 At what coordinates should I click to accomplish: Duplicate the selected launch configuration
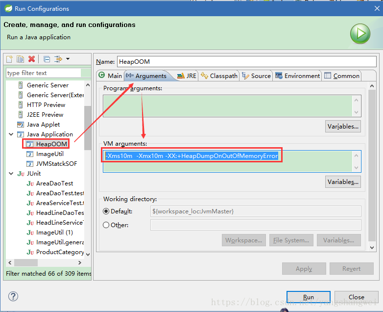[x=20, y=59]
